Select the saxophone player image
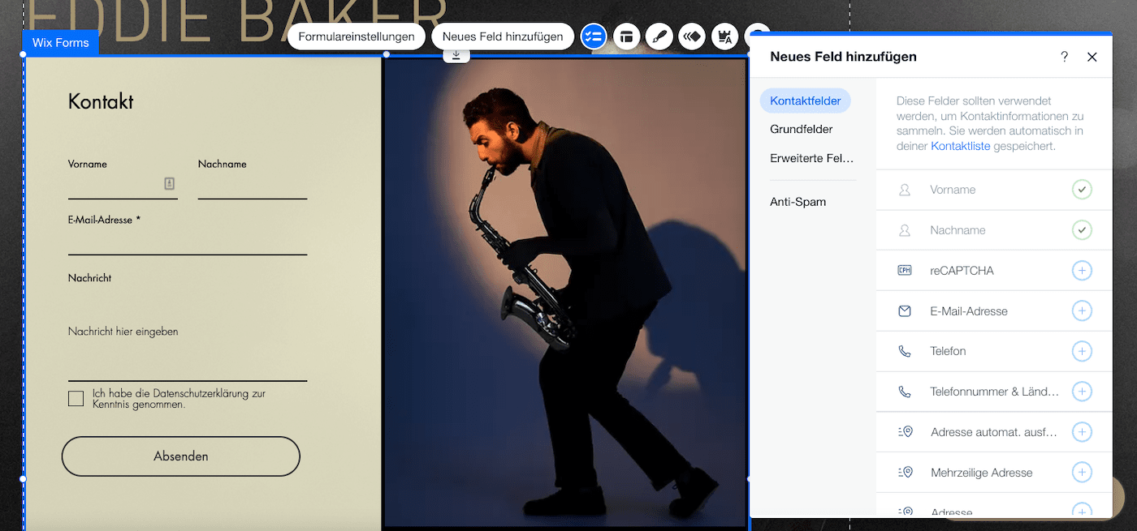The width and height of the screenshot is (1137, 531). click(x=564, y=292)
